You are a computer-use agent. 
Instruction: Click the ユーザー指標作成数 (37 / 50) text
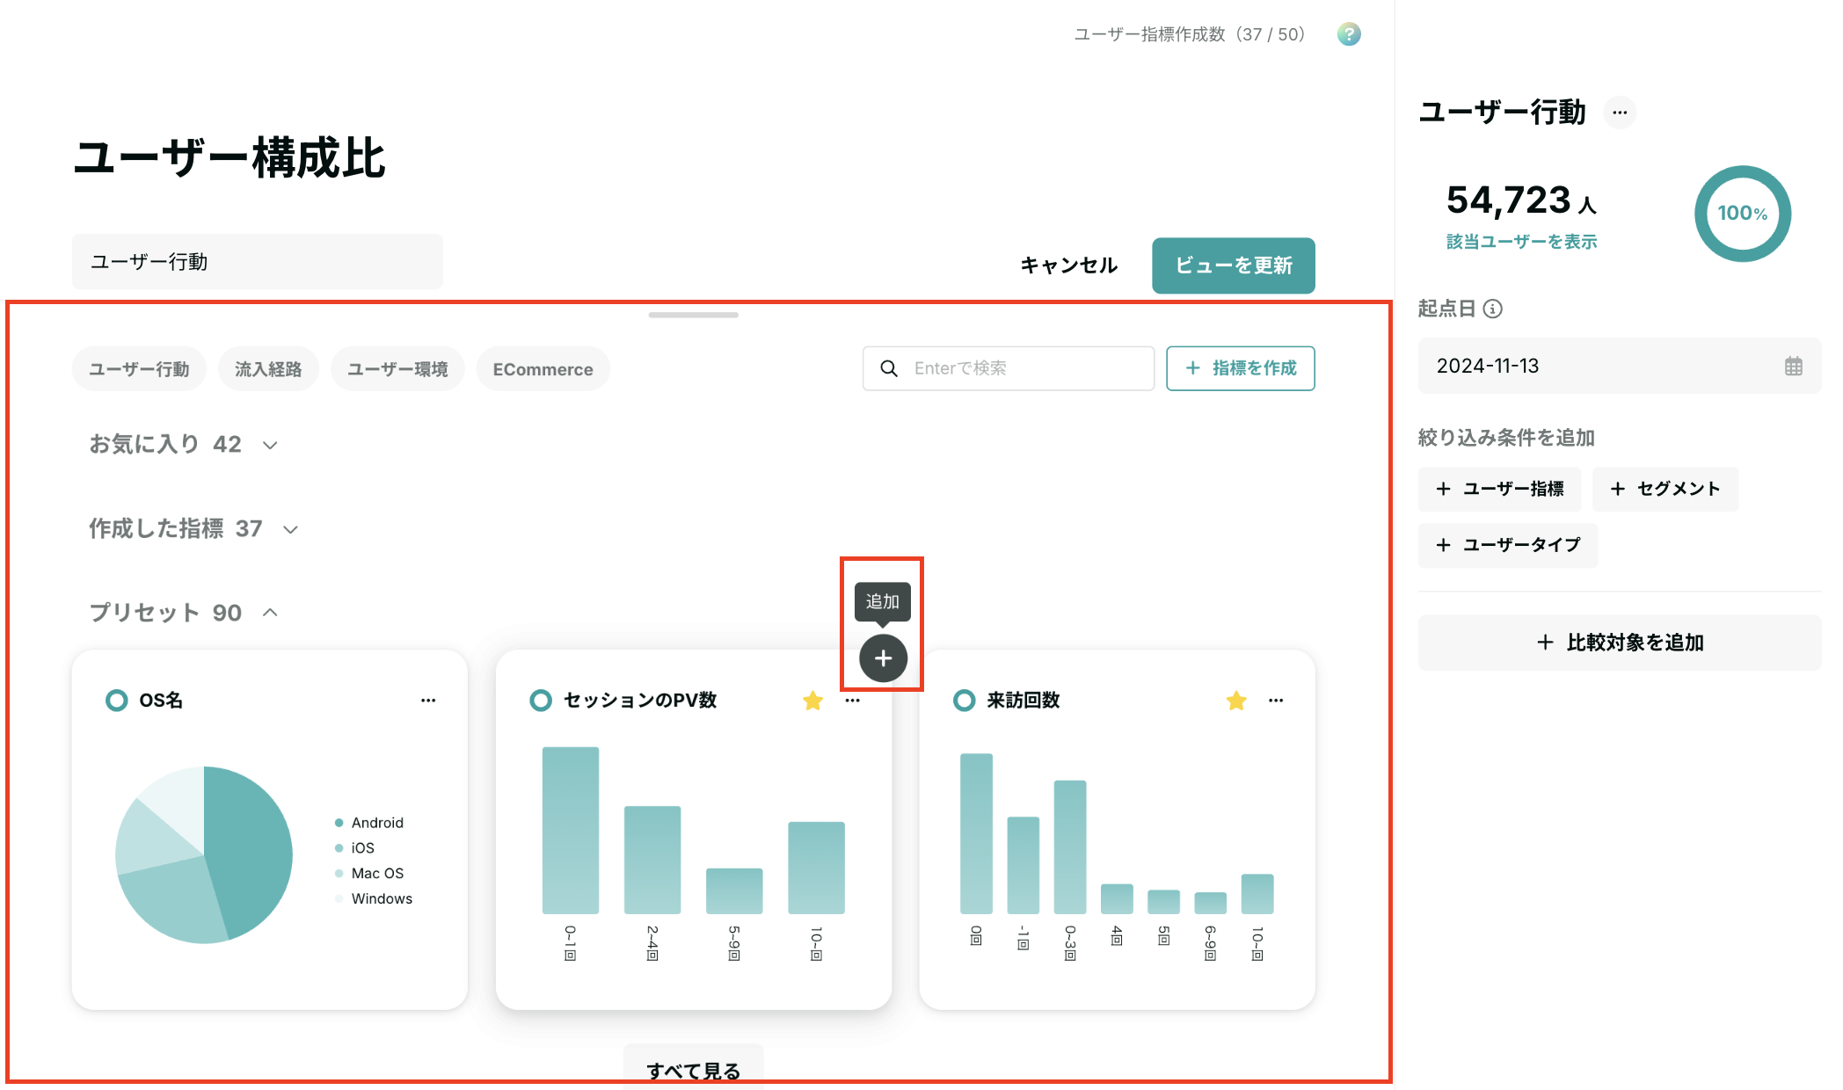coord(1190,34)
